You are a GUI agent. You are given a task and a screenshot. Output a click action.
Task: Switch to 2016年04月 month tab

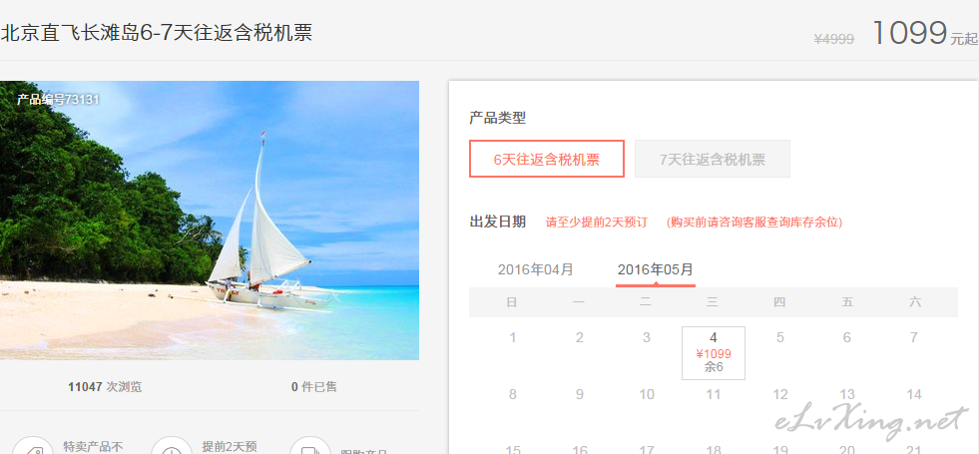[x=535, y=269]
